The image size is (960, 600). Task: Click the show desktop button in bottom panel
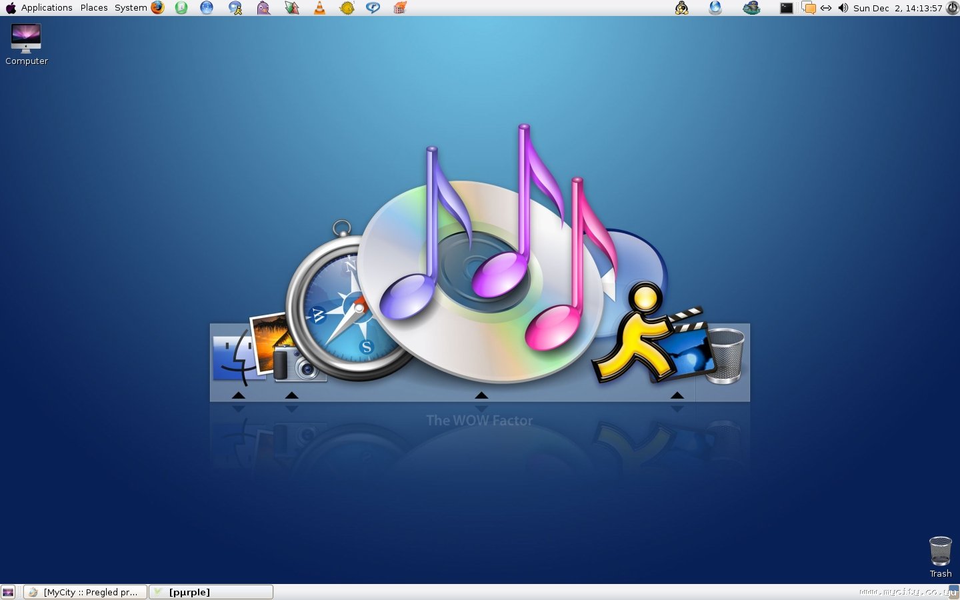(x=8, y=592)
